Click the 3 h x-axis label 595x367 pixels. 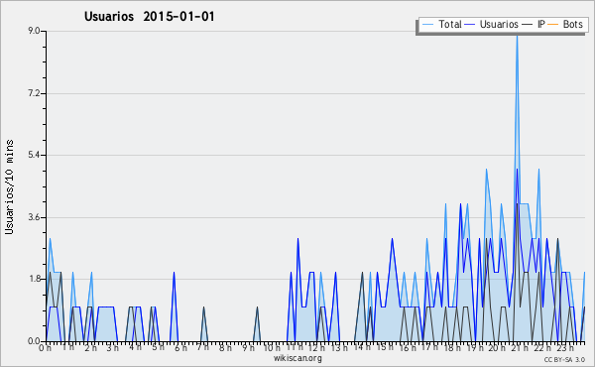[112, 347]
